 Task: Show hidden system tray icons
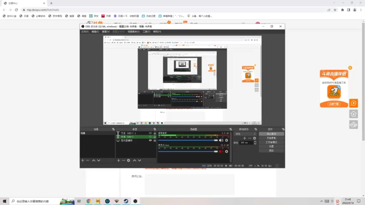coord(322,201)
